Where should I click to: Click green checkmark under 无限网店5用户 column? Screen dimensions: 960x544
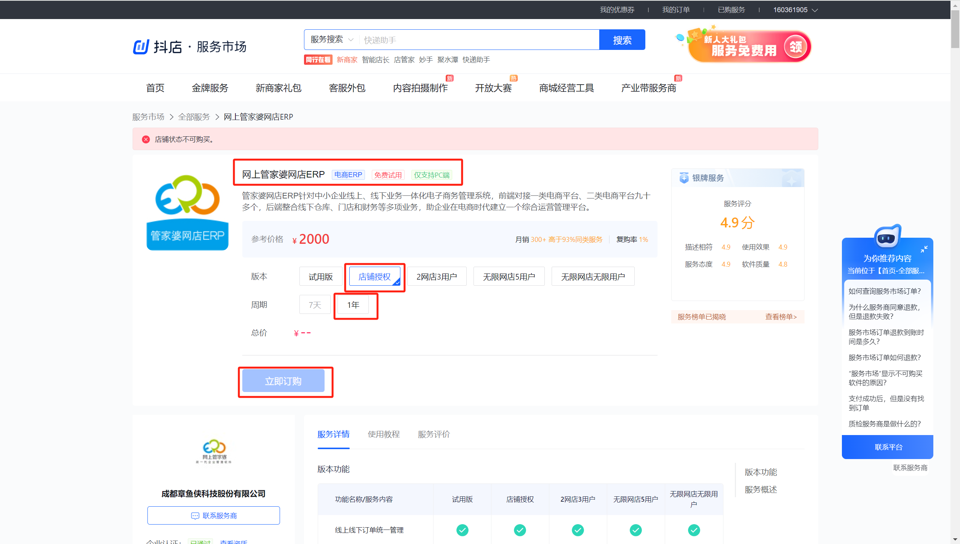pos(635,530)
